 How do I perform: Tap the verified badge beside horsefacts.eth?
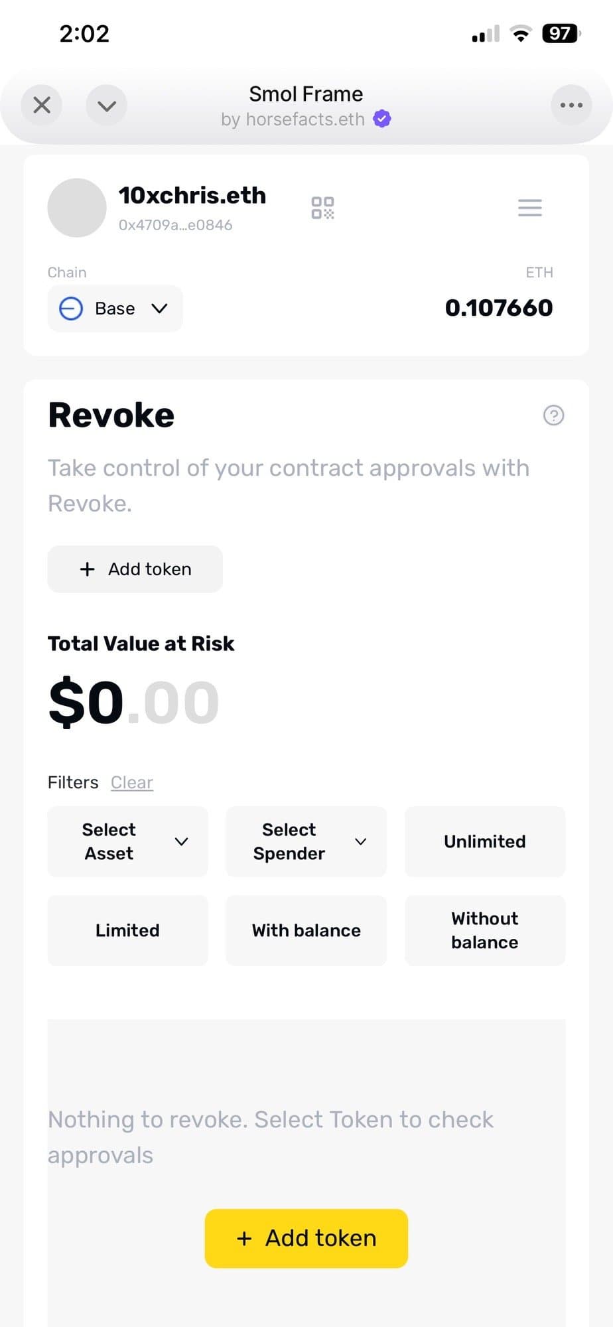[382, 119]
